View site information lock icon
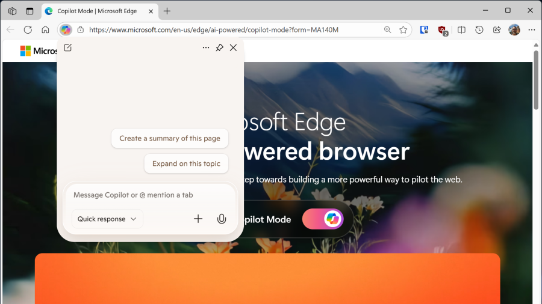The image size is (542, 304). point(81,29)
